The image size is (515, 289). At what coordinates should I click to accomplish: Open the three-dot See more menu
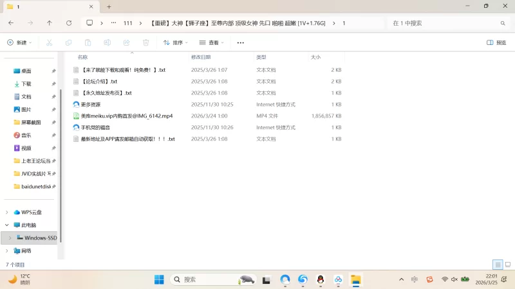click(241, 42)
